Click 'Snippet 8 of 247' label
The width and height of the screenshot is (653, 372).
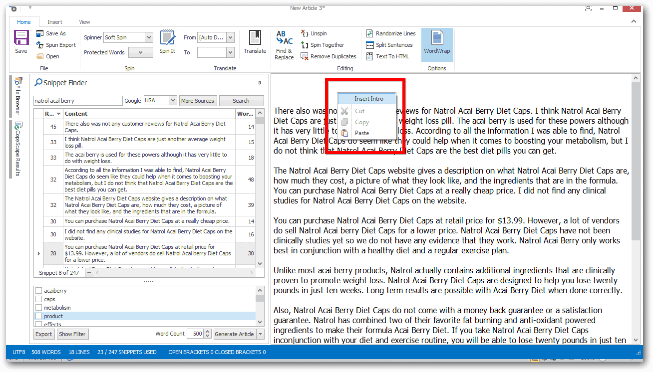tap(59, 273)
